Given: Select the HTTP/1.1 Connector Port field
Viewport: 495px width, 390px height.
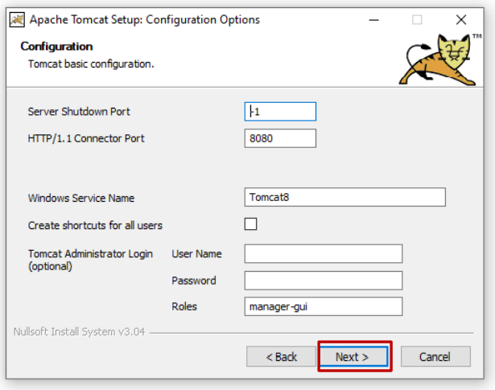Looking at the screenshot, I should pos(280,138).
